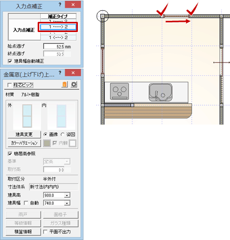The height and width of the screenshot is (240, 230).
Task: Select the 姿図 radio button
Action: pos(63,134)
